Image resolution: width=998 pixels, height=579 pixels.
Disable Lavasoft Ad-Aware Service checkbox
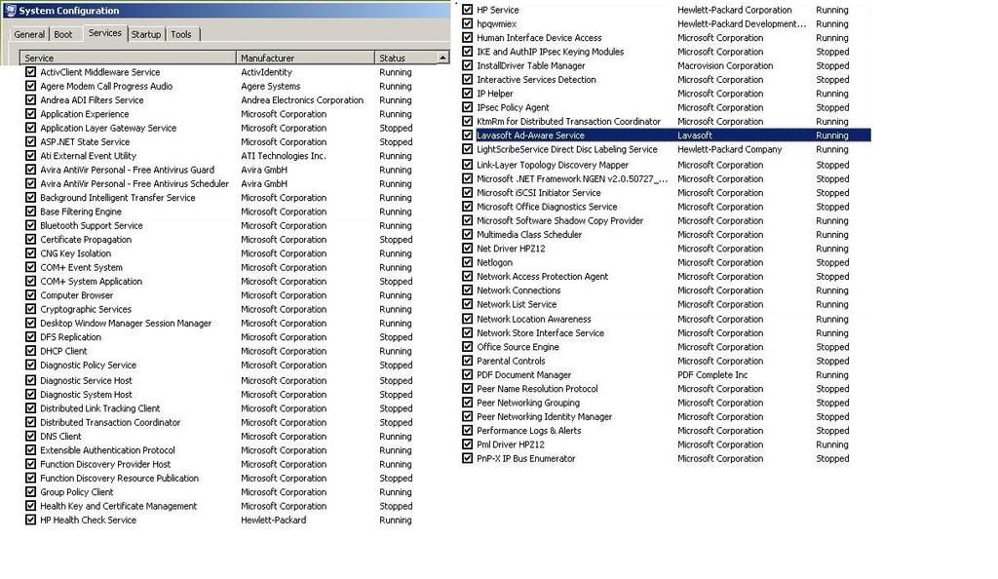(x=467, y=135)
